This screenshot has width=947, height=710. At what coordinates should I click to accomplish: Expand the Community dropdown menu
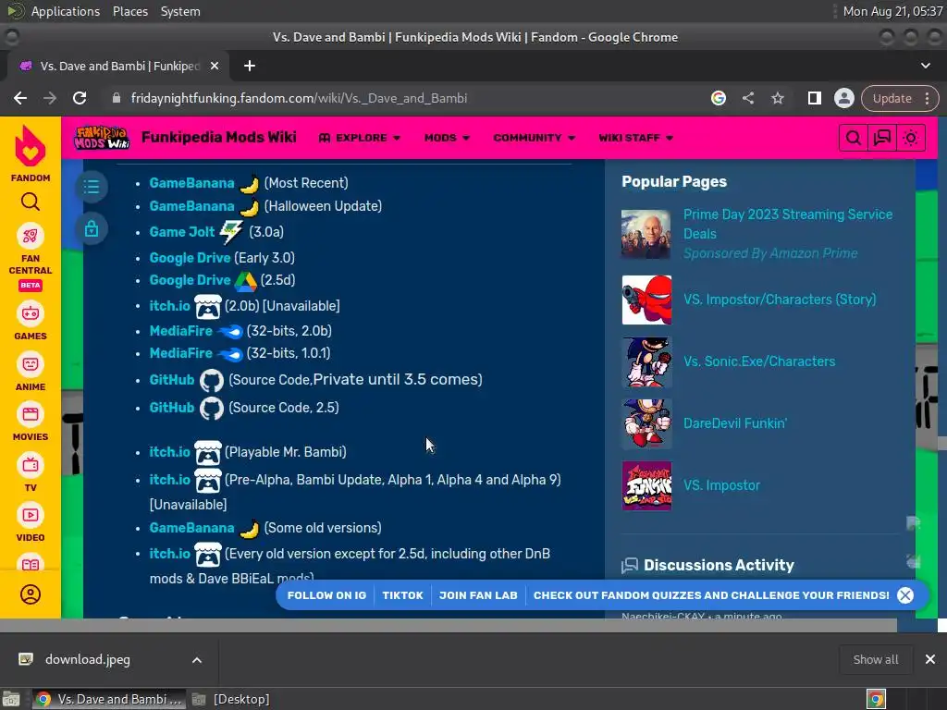534,139
